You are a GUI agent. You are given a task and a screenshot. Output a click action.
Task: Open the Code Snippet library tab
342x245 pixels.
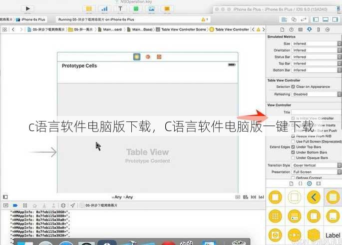[x=301, y=183]
